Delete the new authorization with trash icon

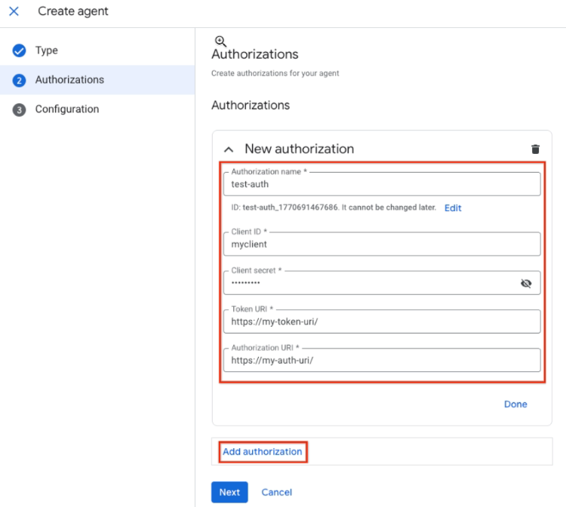(x=536, y=149)
